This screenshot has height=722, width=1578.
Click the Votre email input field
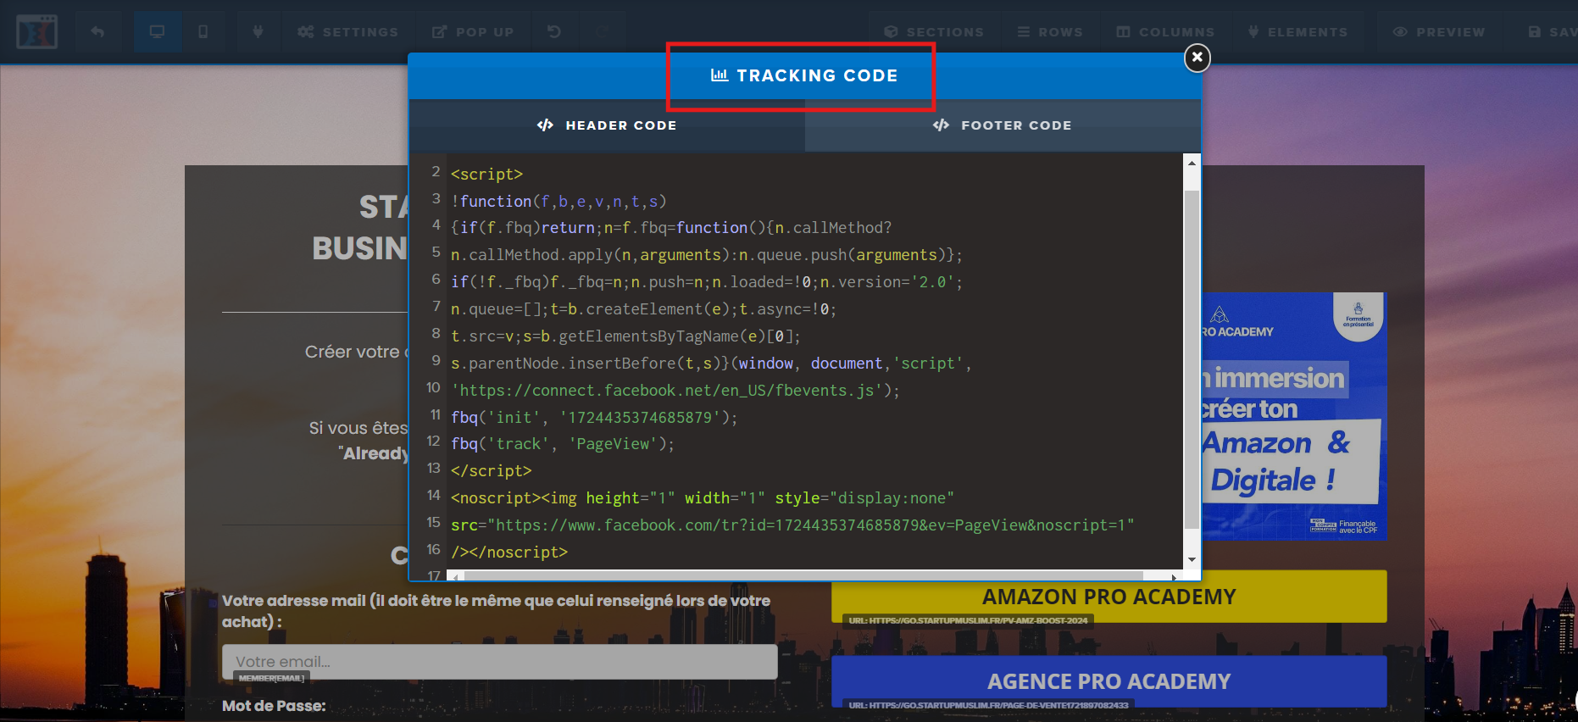click(x=500, y=662)
